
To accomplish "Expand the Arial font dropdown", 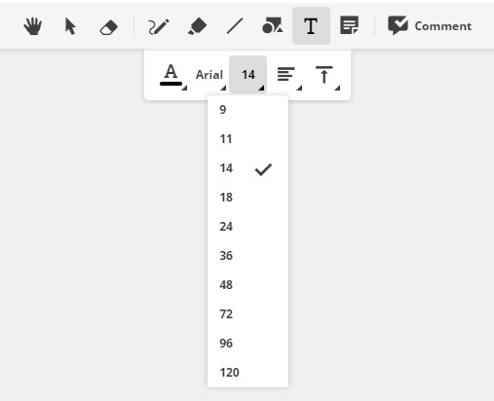I will pyautogui.click(x=210, y=75).
